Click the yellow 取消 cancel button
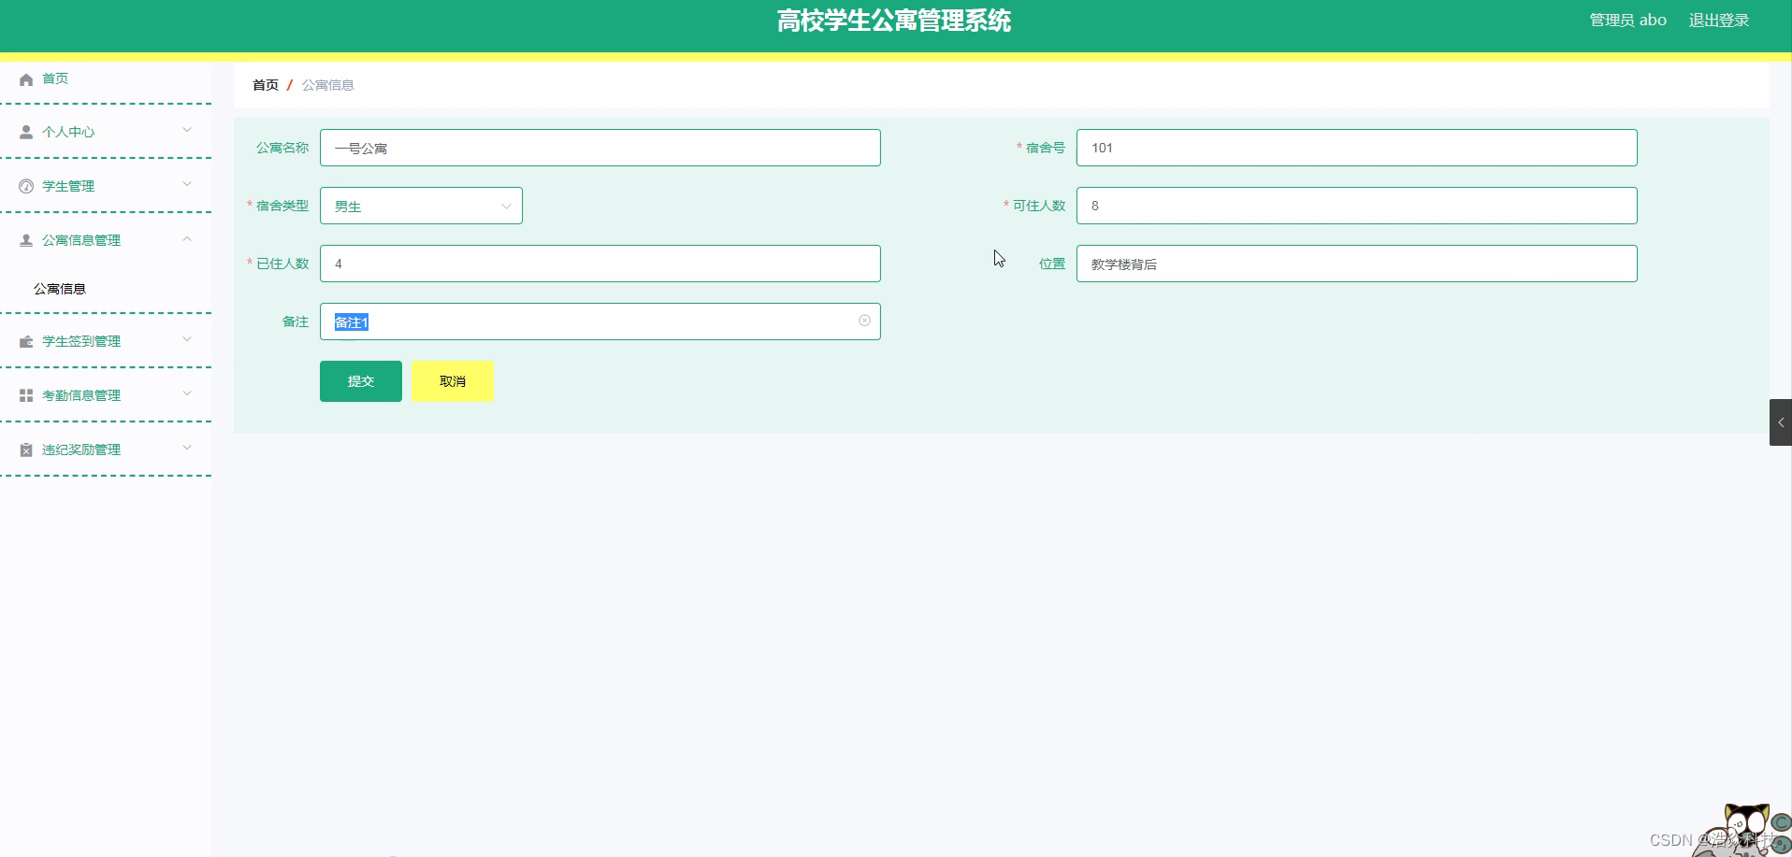 click(x=452, y=380)
